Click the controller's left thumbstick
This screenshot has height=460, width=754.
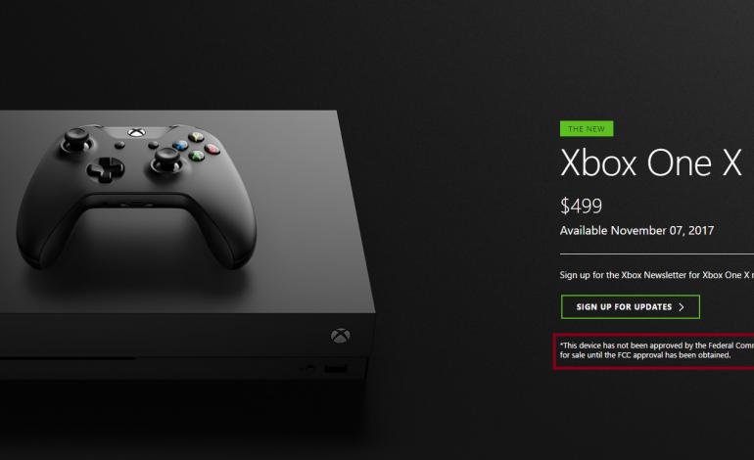tap(77, 138)
